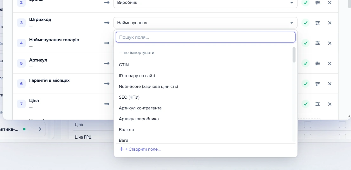Screen dimensions: 351x170
Task: Remove the Штрихкод mapping with the X
Action: 329,23
